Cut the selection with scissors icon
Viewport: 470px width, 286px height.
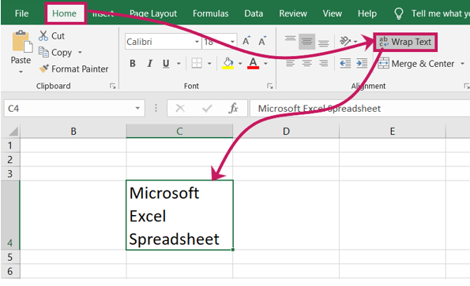coord(43,35)
